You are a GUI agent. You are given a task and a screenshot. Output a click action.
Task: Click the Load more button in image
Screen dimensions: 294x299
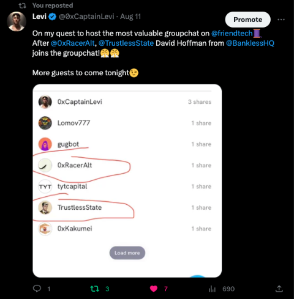(127, 253)
